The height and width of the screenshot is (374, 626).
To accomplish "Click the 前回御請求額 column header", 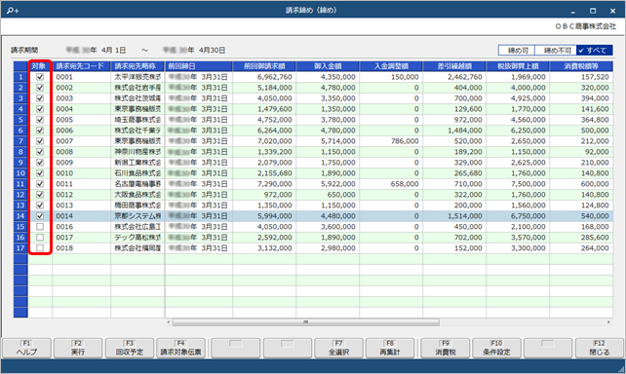I will pyautogui.click(x=264, y=66).
